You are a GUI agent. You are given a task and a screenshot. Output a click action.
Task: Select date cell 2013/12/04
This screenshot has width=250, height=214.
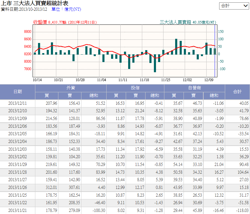(x=18, y=142)
